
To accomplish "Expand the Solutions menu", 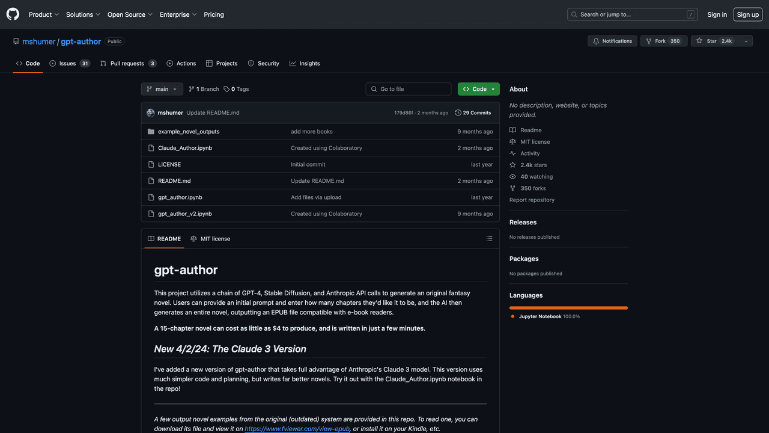I will (x=84, y=14).
